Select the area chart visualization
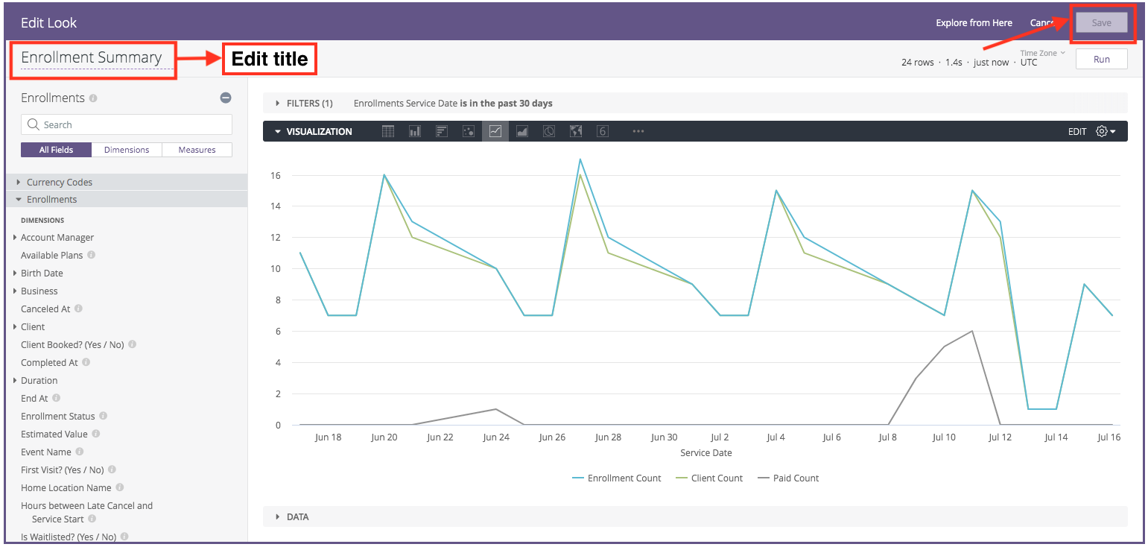This screenshot has height=547, width=1148. coord(522,131)
